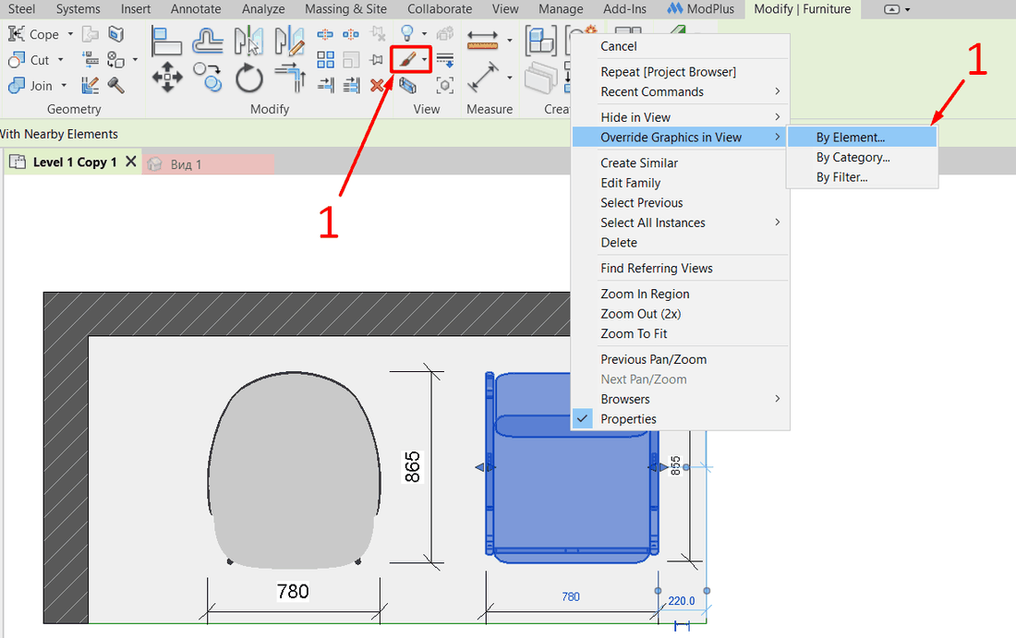Expand the Join dropdown arrow

click(x=64, y=85)
